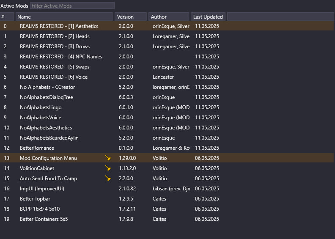Click version 0.1.0.0 of BetterRomance
The image size is (335, 239).
126,148
